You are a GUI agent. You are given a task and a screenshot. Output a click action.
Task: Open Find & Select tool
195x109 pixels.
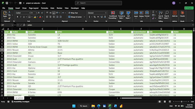tap(167, 15)
